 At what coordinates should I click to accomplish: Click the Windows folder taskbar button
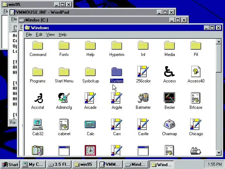tap(162, 164)
